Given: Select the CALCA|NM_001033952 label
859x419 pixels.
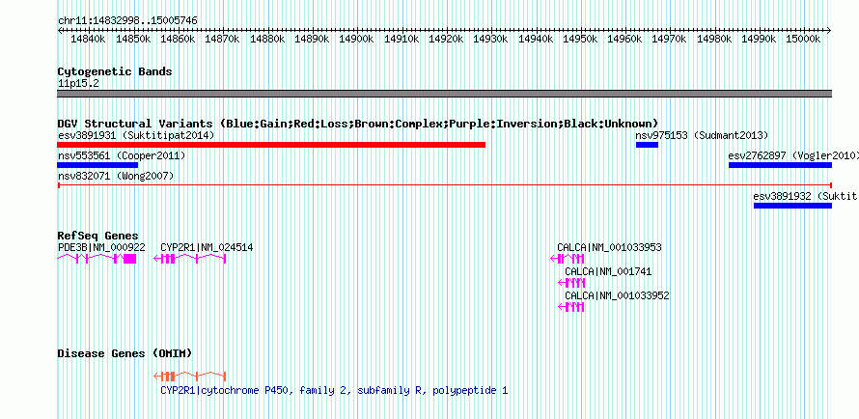Looking at the screenshot, I should point(618,295).
